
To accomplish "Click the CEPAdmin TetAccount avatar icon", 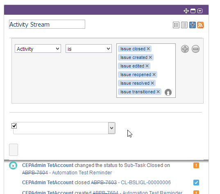I will pyautogui.click(x=13, y=165).
